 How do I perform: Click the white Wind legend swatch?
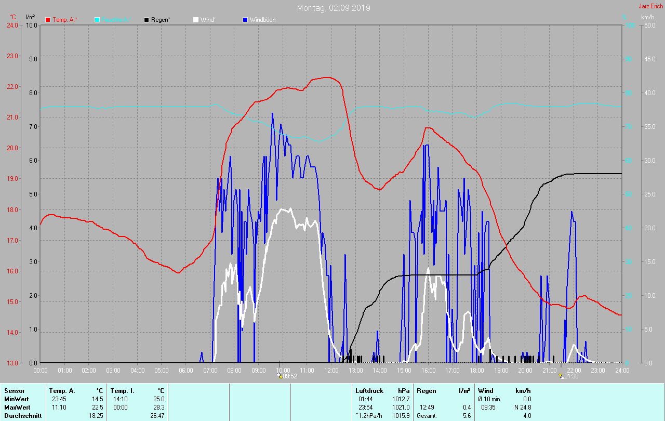[196, 20]
